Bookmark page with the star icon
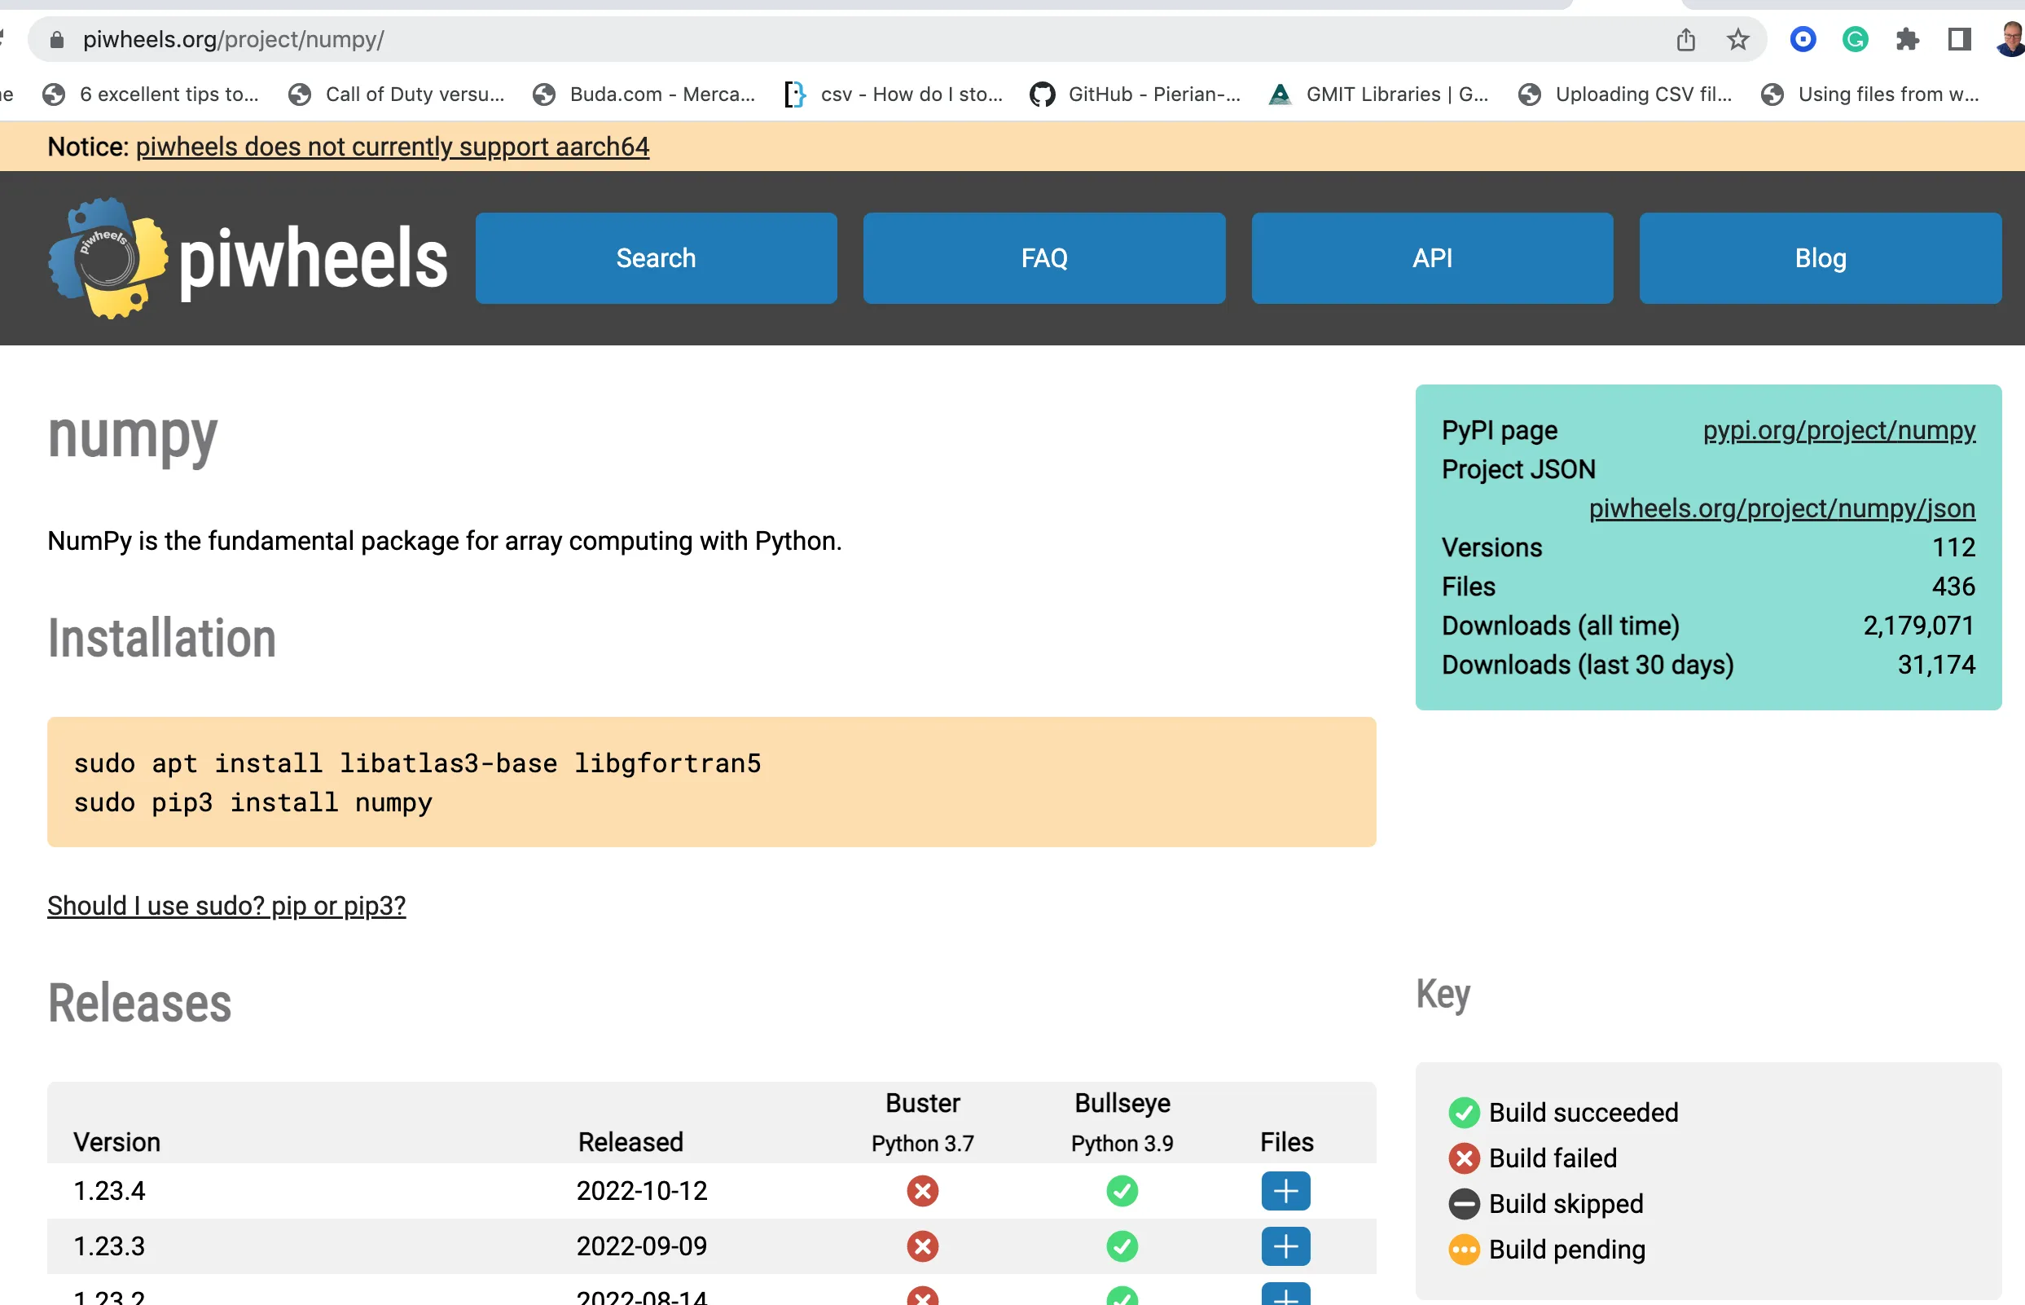Screen dimensions: 2025x1305 tap(1737, 40)
